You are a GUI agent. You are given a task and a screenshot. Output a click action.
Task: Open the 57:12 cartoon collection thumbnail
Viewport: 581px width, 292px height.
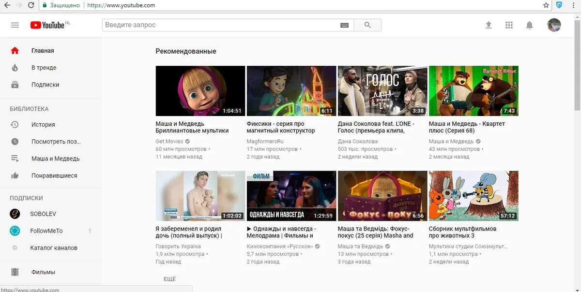(474, 196)
